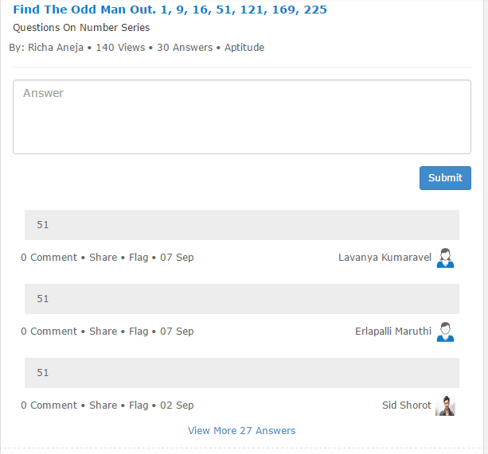Open Richa Aneja's profile link
Screen dimensions: 488x454
pos(56,48)
